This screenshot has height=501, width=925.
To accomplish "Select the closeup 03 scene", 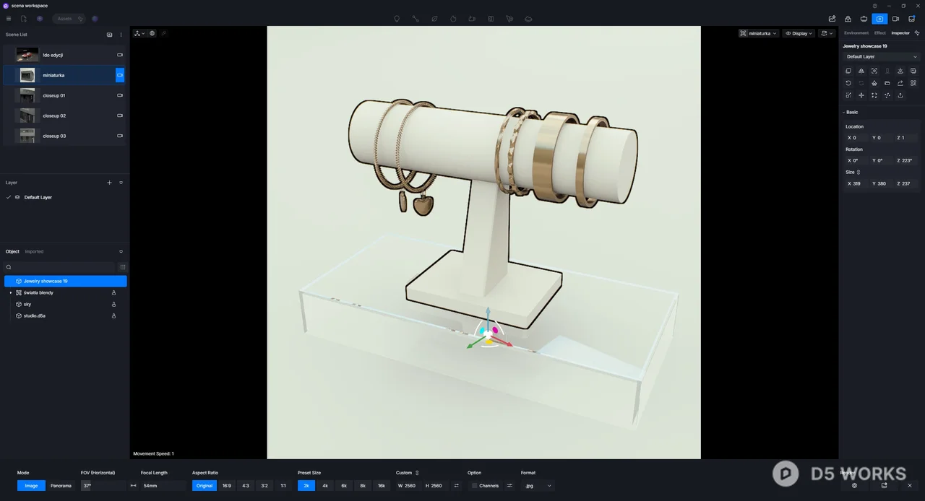I will click(64, 136).
